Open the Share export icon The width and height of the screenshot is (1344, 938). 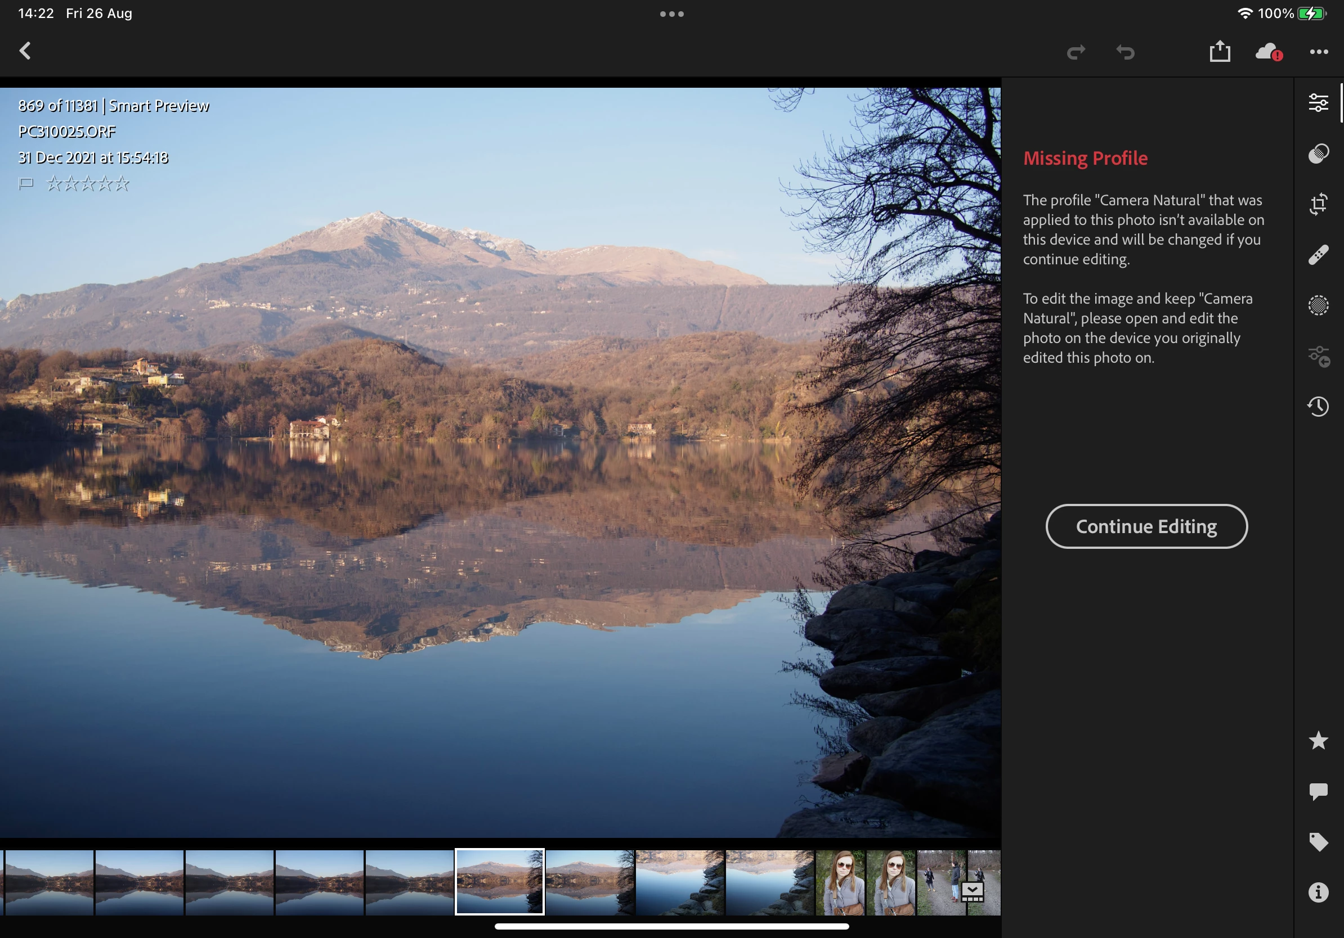pyautogui.click(x=1220, y=52)
